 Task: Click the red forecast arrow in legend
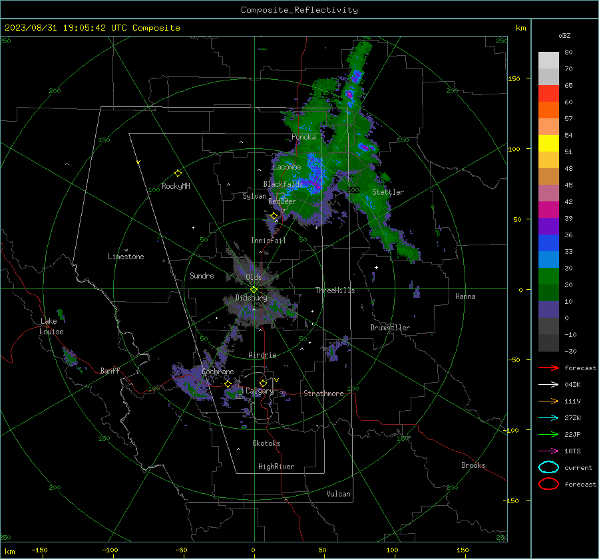pyautogui.click(x=548, y=368)
